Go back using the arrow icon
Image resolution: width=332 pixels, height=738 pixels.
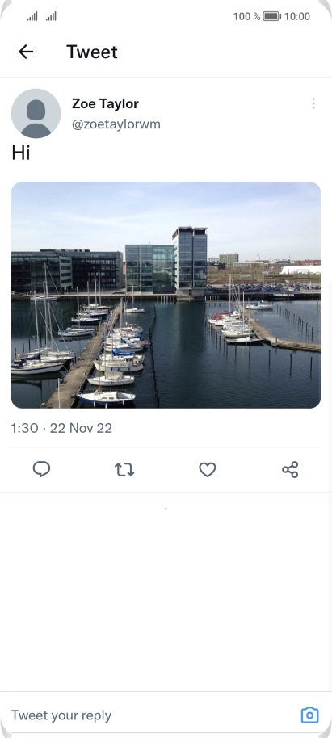[x=26, y=52]
